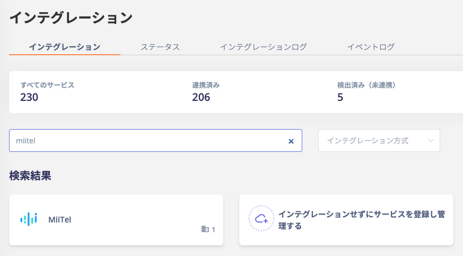Click the インテグレーション page title
Image resolution: width=463 pixels, height=256 pixels.
[71, 18]
